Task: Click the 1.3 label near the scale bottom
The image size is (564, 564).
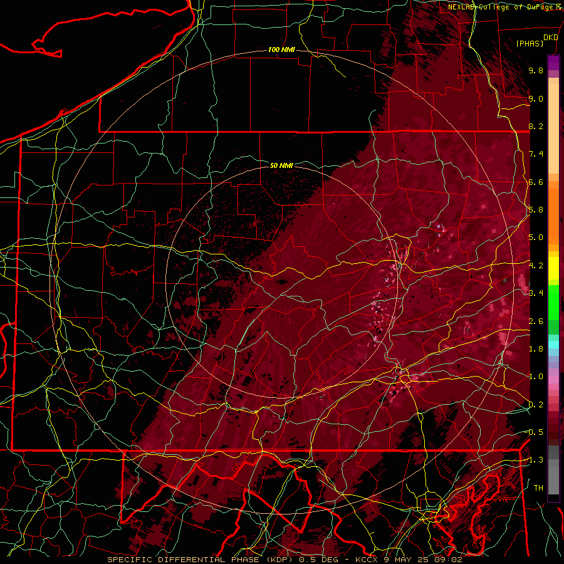Action: point(536,460)
